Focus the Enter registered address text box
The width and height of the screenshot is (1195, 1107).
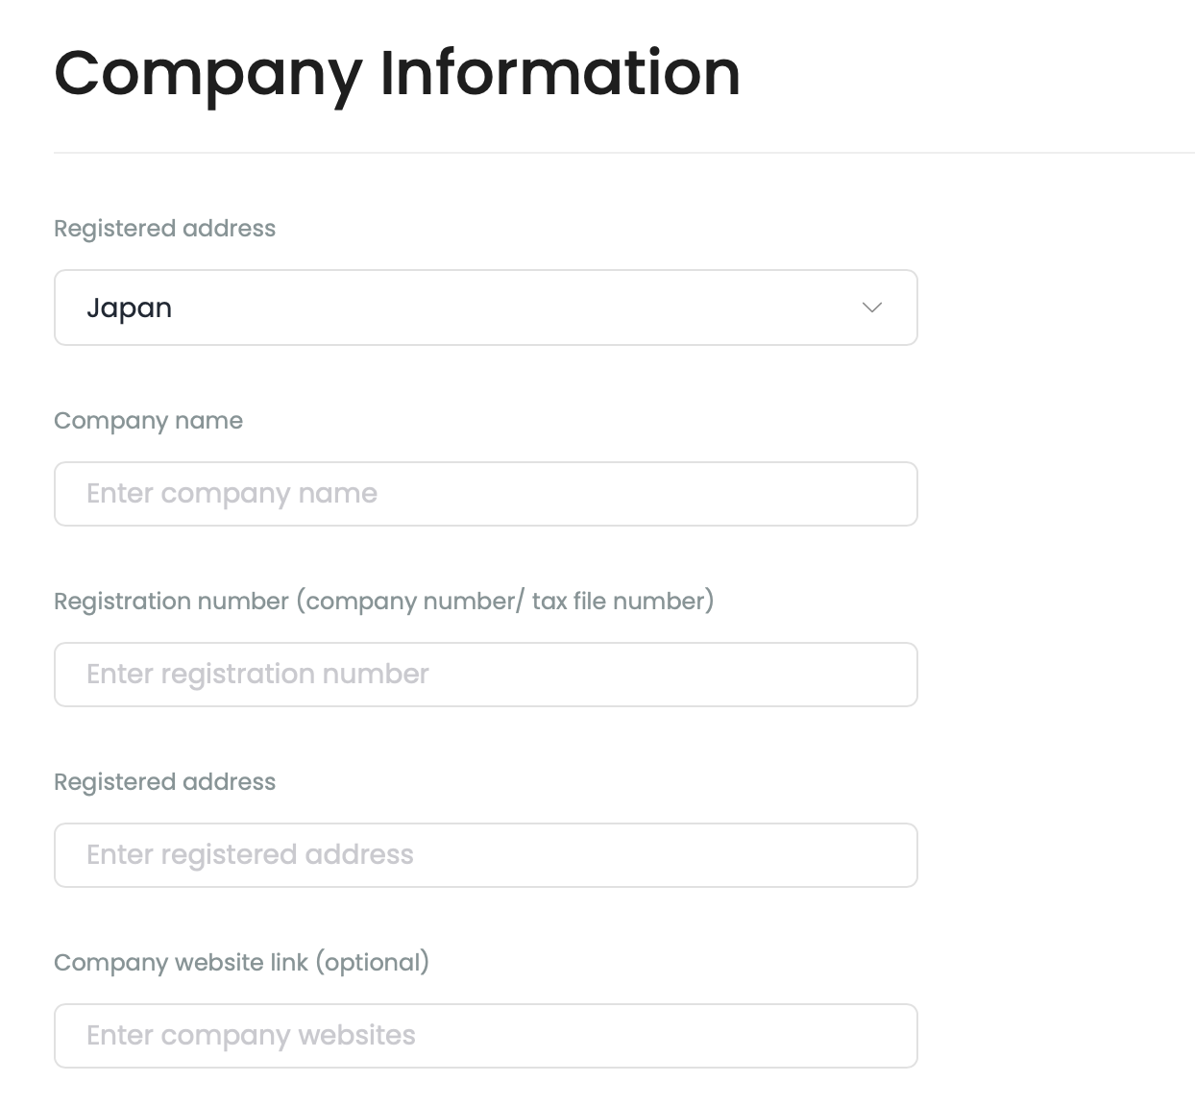486,855
